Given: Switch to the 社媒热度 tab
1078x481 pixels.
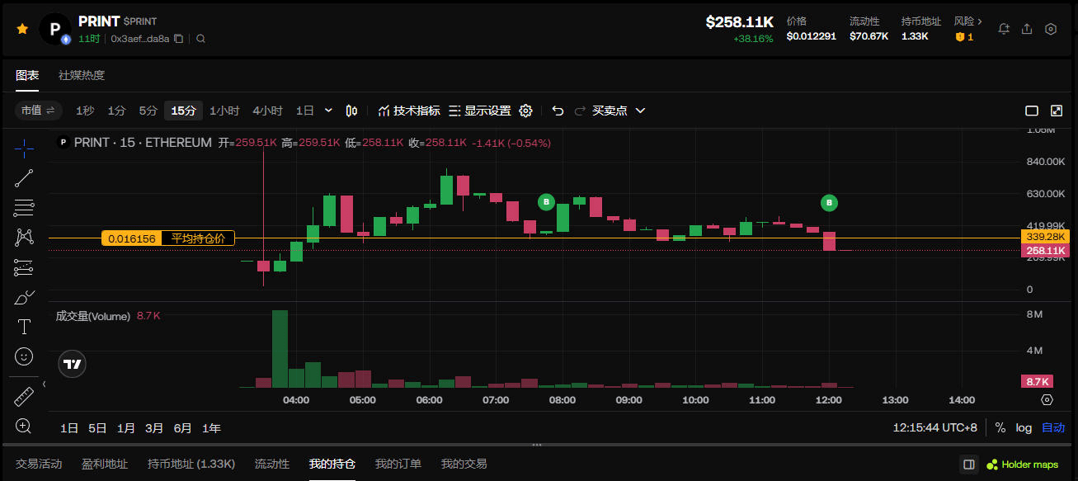Looking at the screenshot, I should point(82,75).
